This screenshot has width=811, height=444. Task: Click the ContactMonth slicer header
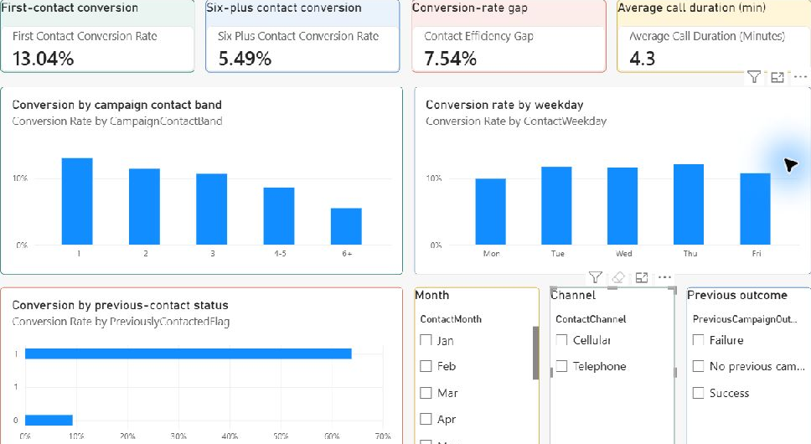point(451,319)
